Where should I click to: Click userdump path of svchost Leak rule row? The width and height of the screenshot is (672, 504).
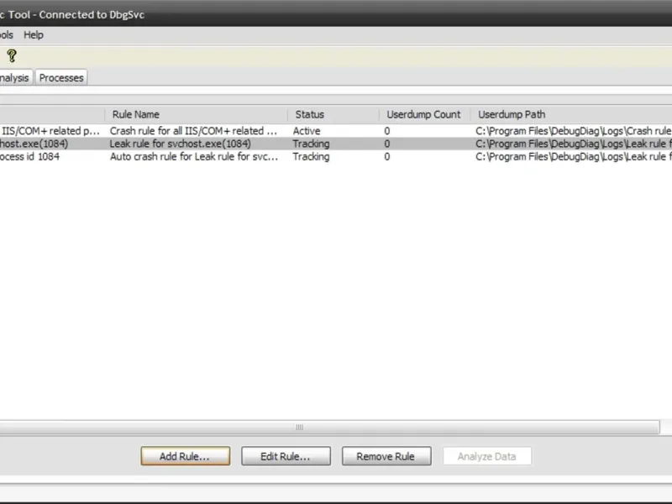(574, 144)
